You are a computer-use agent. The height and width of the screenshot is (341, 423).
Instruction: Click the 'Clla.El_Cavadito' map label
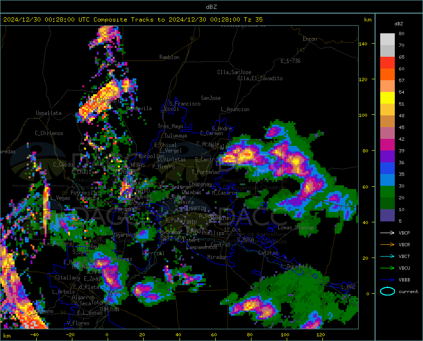(260, 78)
